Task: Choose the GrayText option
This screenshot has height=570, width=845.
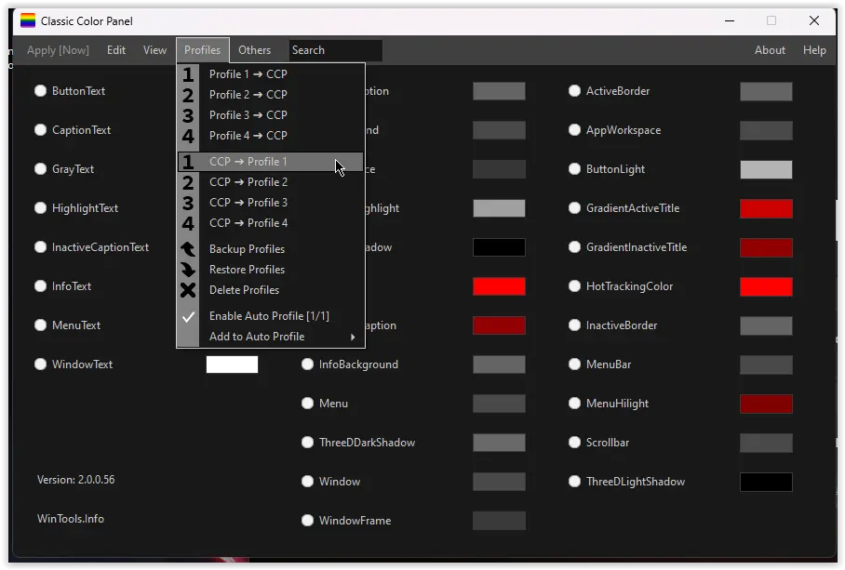Action: [40, 169]
